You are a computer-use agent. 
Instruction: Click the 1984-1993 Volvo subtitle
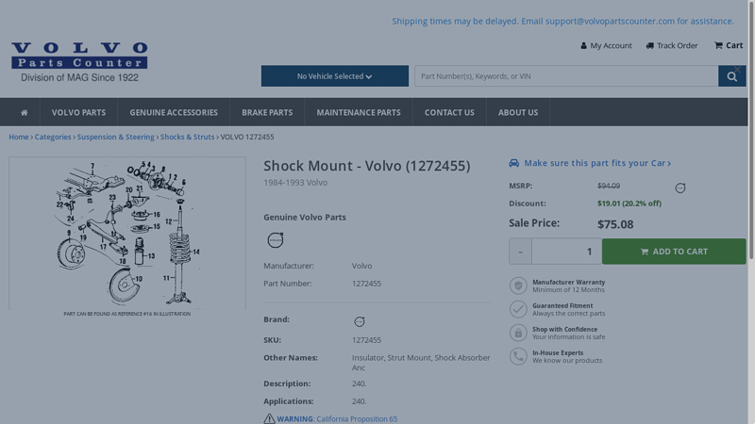[295, 183]
